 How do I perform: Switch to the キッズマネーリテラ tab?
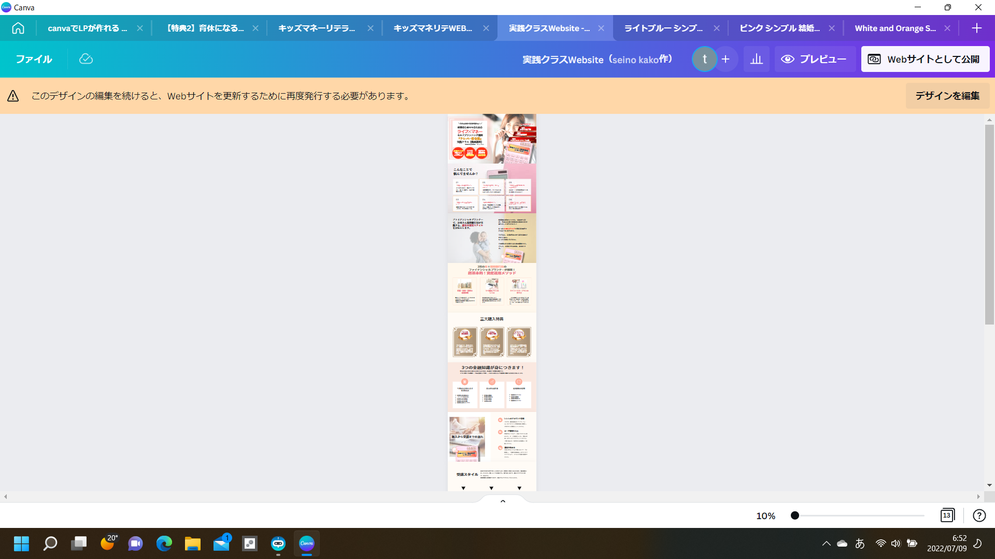tap(316, 28)
